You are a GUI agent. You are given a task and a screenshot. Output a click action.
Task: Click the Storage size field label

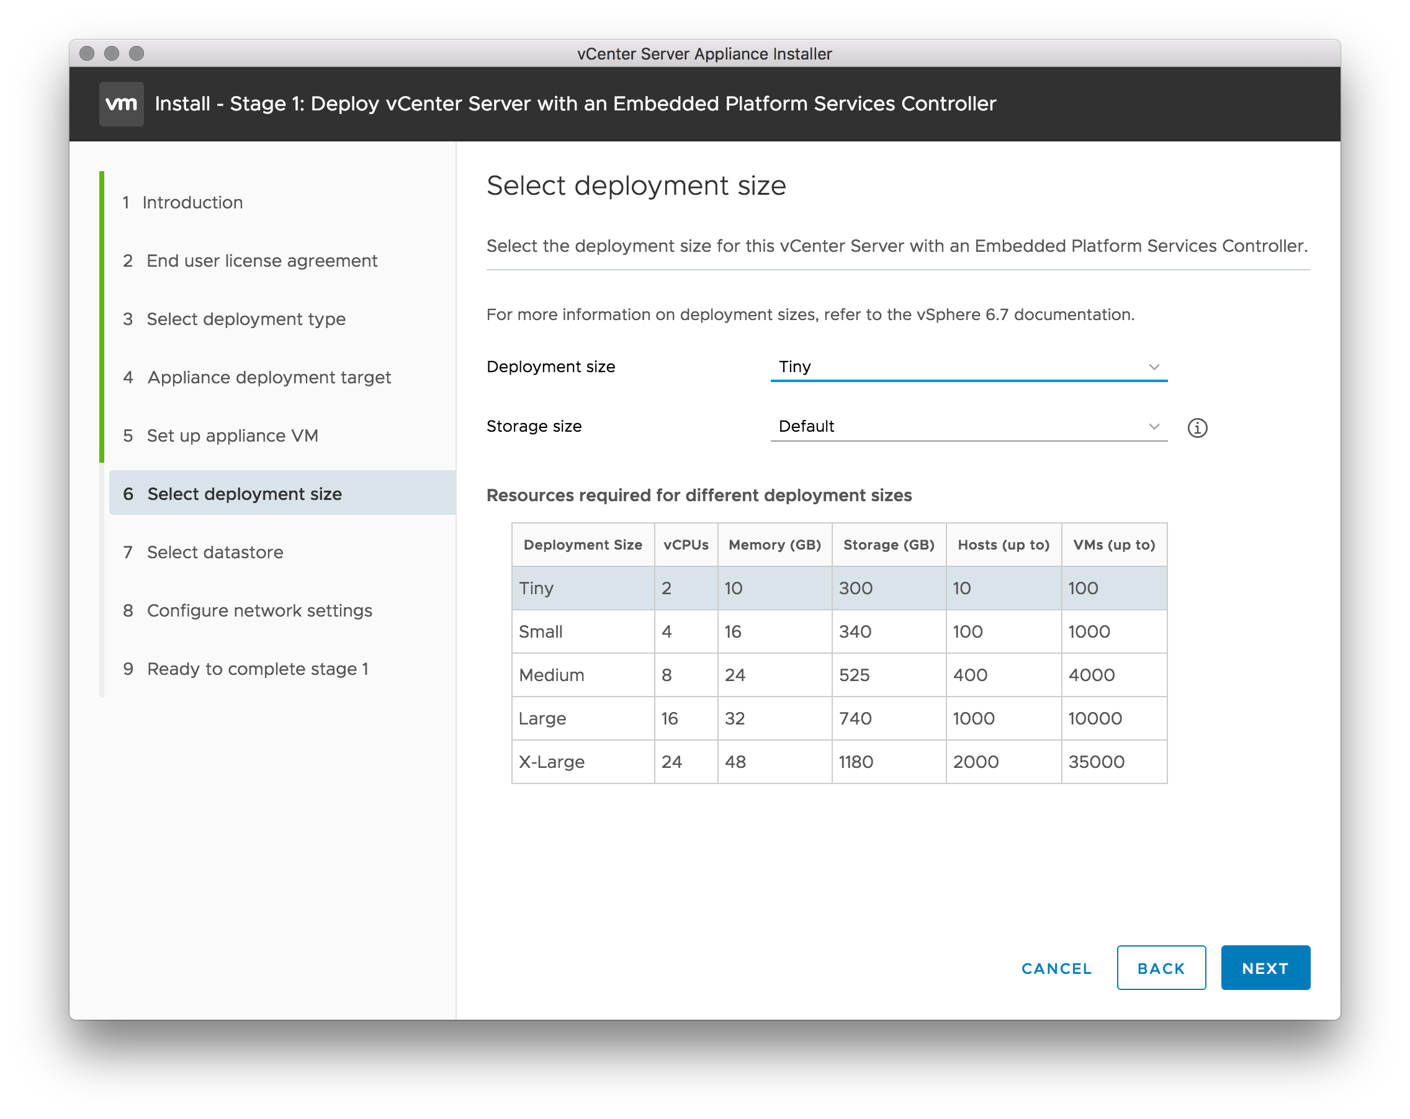pyautogui.click(x=534, y=426)
